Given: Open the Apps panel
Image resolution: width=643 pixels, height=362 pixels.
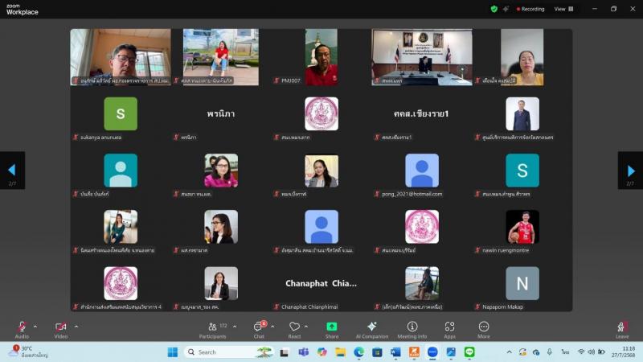Looking at the screenshot, I should (449, 330).
